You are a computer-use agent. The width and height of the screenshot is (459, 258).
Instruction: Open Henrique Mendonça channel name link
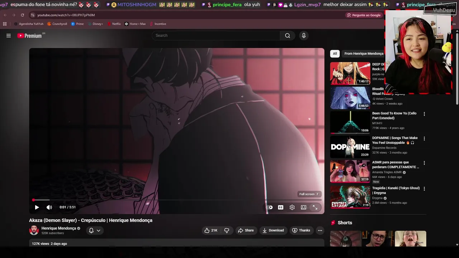point(58,228)
